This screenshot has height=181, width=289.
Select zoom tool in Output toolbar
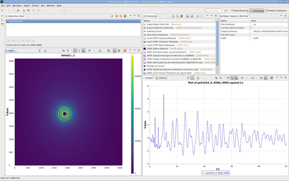[x=221, y=78]
